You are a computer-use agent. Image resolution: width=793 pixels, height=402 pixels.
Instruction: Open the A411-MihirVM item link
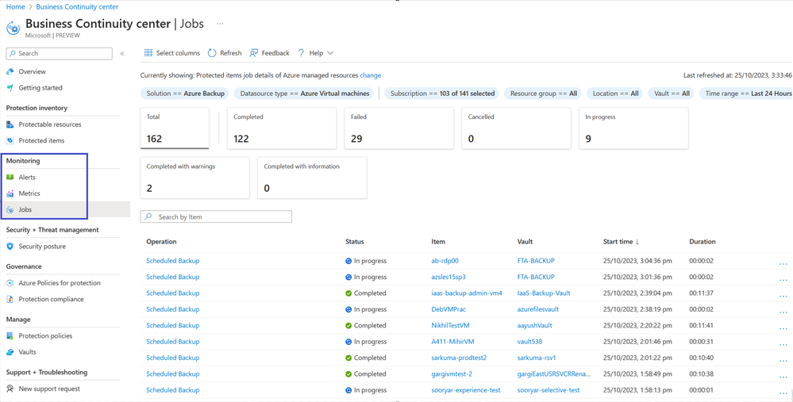point(452,342)
